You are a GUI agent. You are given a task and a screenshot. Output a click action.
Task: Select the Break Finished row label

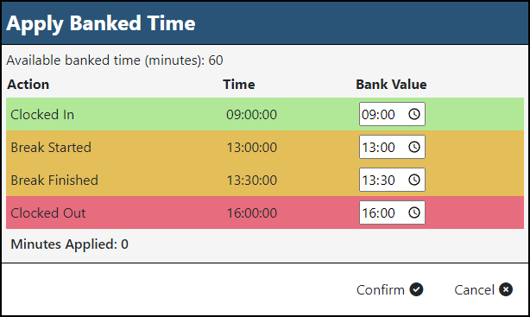[x=54, y=181]
